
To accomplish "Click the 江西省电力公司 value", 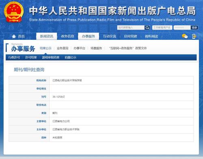I will 61,121.
